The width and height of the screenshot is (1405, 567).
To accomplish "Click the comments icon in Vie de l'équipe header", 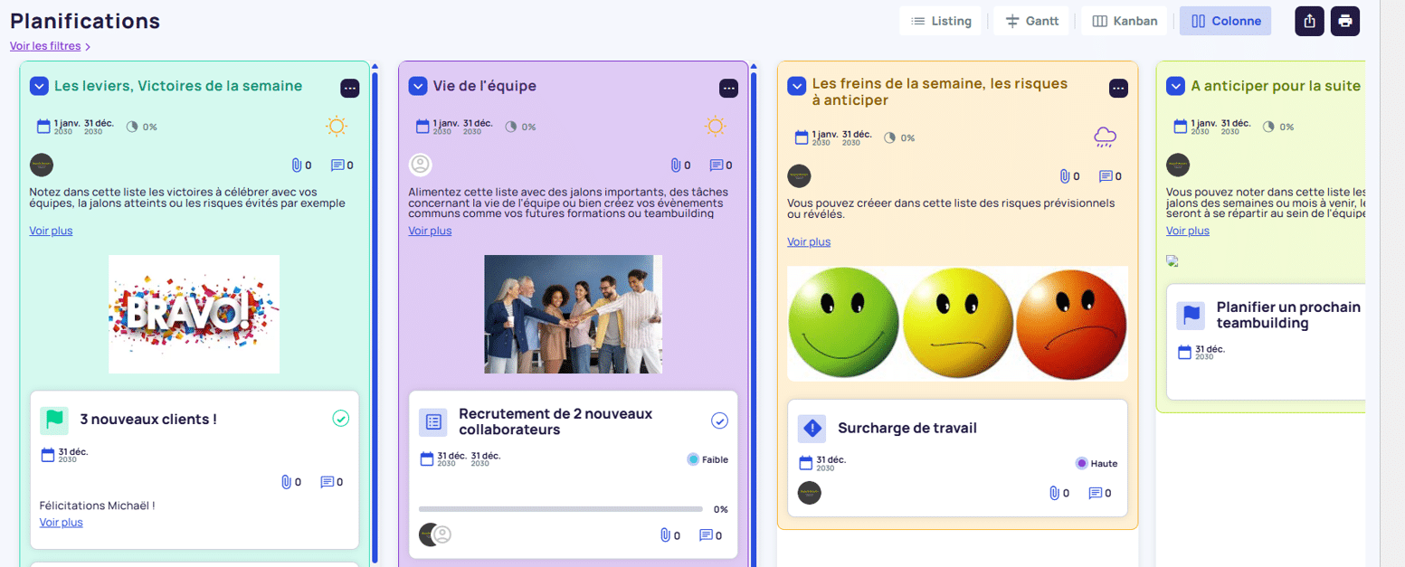I will pyautogui.click(x=717, y=165).
